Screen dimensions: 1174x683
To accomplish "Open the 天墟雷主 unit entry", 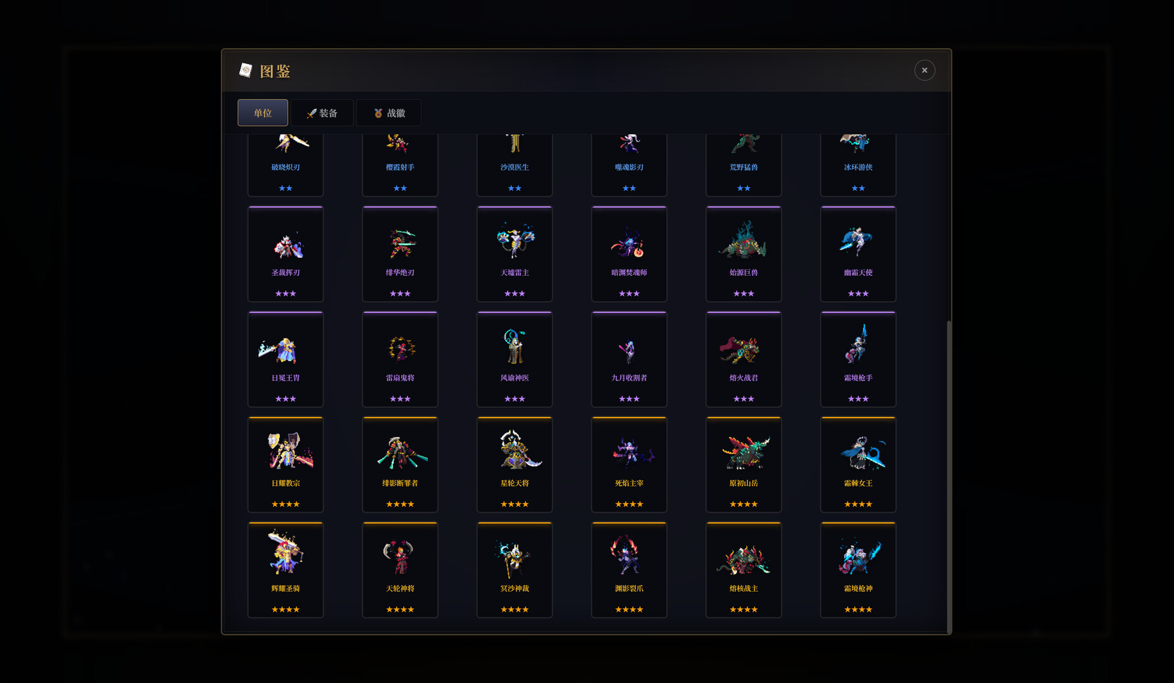I will click(515, 254).
